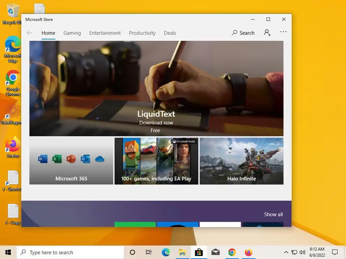This screenshot has height=259, width=346.
Task: Close the Microsoft Store window
Action: pyautogui.click(x=284, y=19)
